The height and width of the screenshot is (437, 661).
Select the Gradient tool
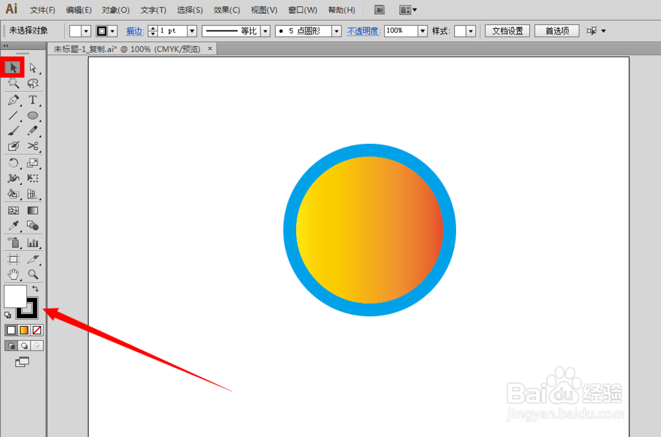pyautogui.click(x=33, y=210)
